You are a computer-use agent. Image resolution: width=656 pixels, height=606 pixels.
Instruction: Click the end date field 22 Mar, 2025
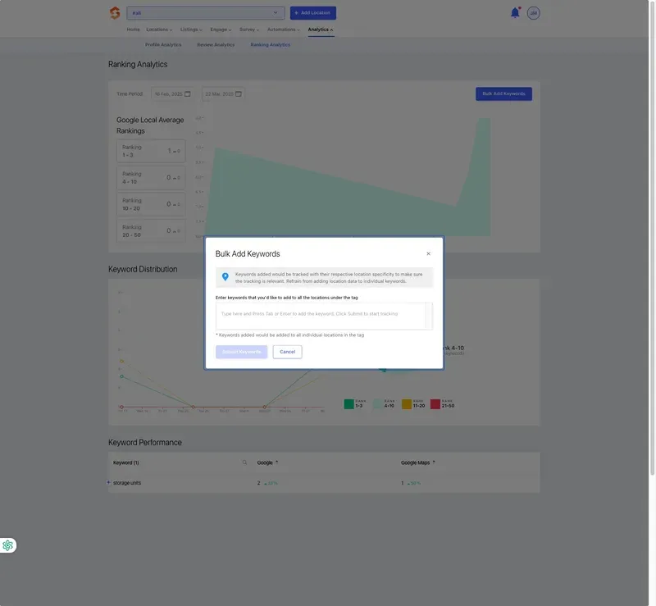(x=223, y=94)
